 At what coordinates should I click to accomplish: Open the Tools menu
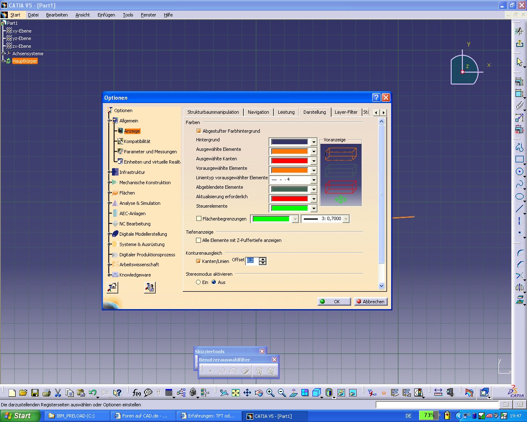(x=128, y=15)
